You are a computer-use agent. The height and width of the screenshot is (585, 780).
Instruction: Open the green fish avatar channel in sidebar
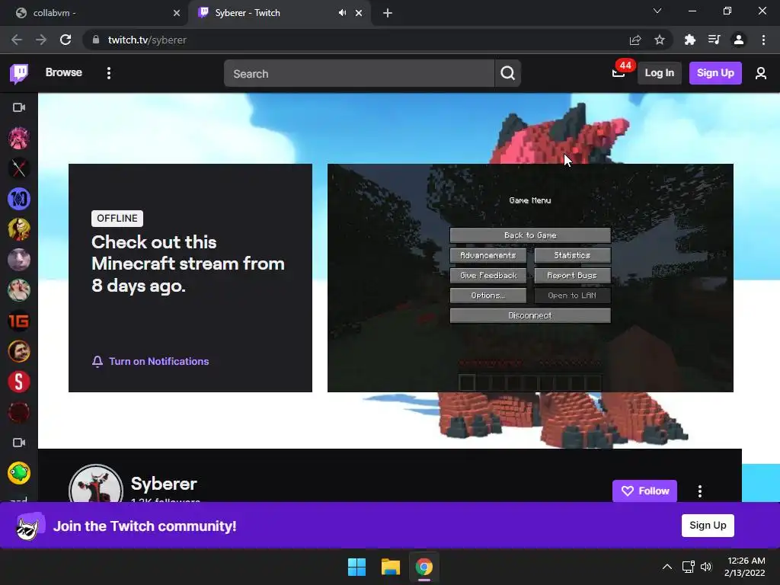point(19,473)
